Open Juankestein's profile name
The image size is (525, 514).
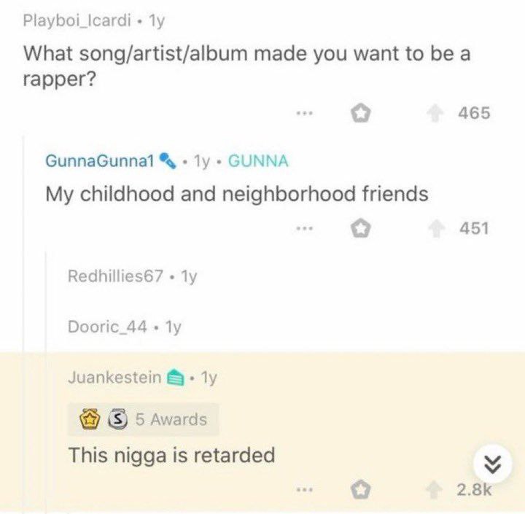coord(115,378)
